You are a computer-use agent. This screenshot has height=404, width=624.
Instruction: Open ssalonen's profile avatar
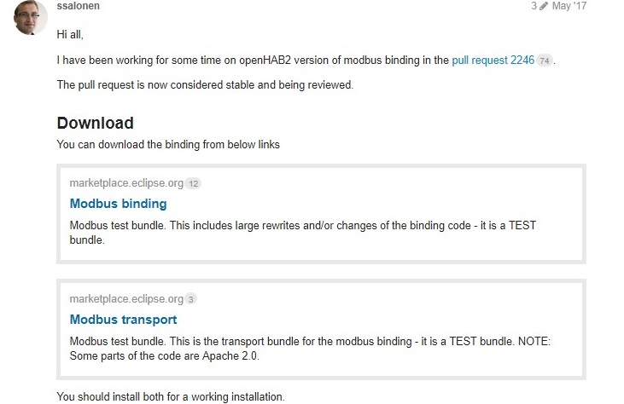click(30, 16)
